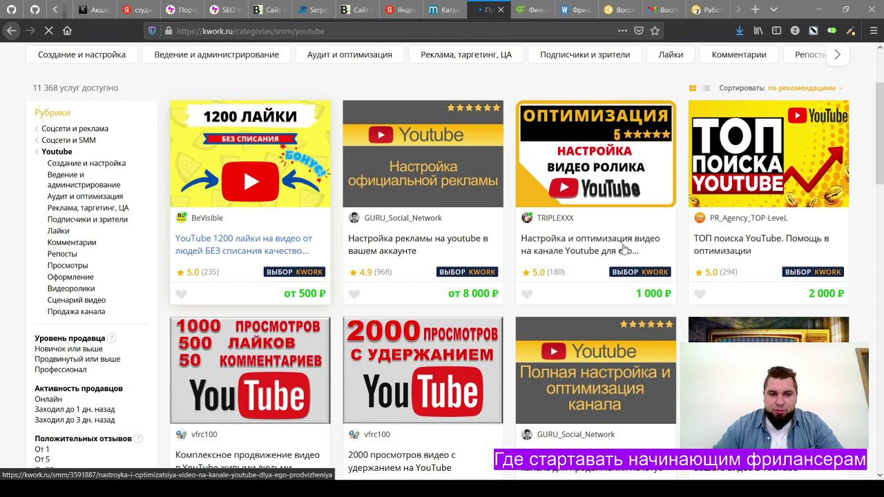Add BeVisible 1200 лайки kwork to favorites heart
The width and height of the screenshot is (884, 497).
pyautogui.click(x=182, y=294)
